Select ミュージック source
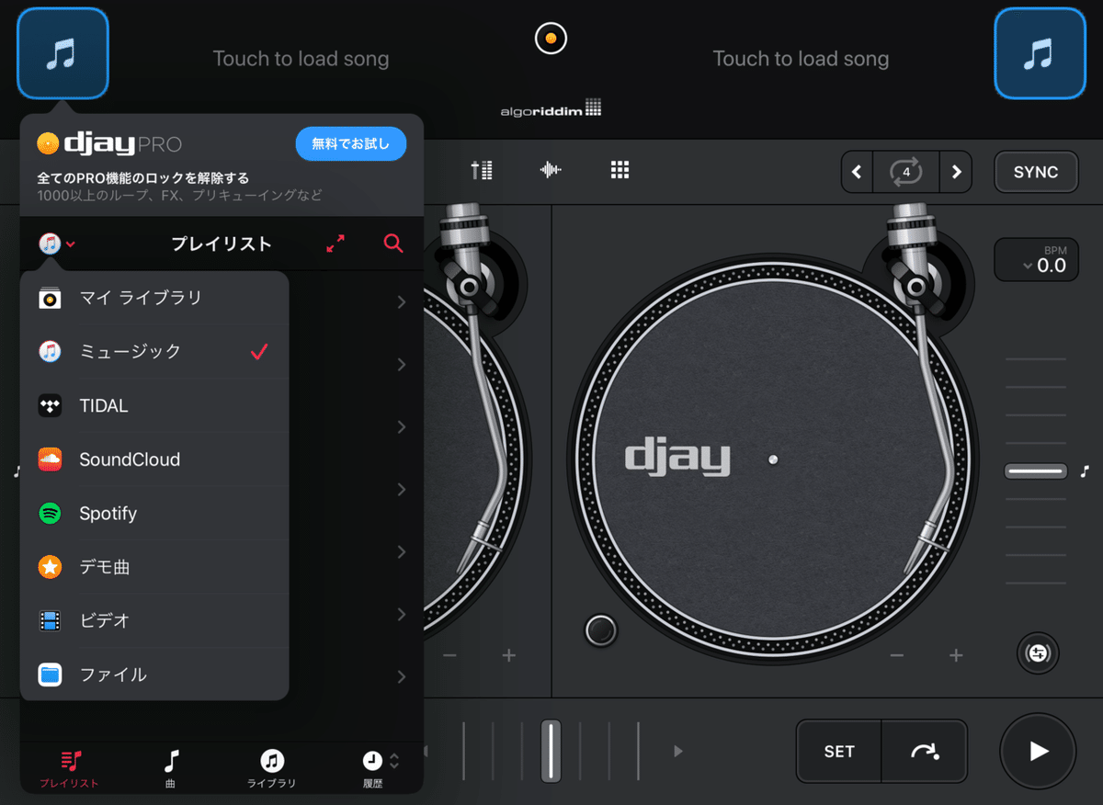Viewport: 1103px width, 805px height. coord(154,351)
